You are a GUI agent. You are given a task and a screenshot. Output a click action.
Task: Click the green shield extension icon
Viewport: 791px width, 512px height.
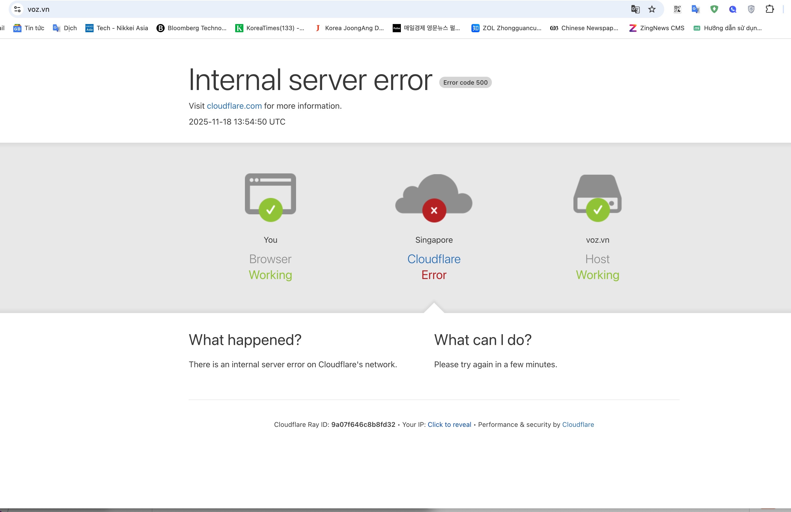pyautogui.click(x=714, y=9)
